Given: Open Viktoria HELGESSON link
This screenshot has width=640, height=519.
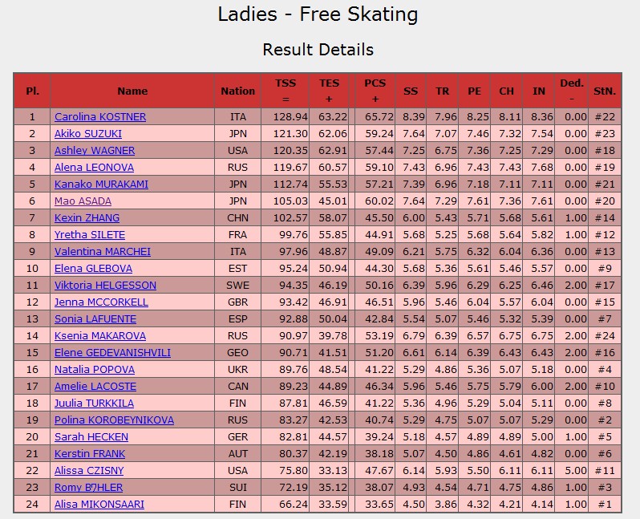Looking at the screenshot, I should pos(105,285).
